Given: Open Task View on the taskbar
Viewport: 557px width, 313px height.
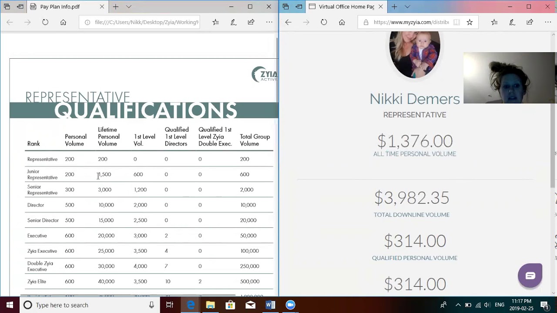Looking at the screenshot, I should (170, 305).
